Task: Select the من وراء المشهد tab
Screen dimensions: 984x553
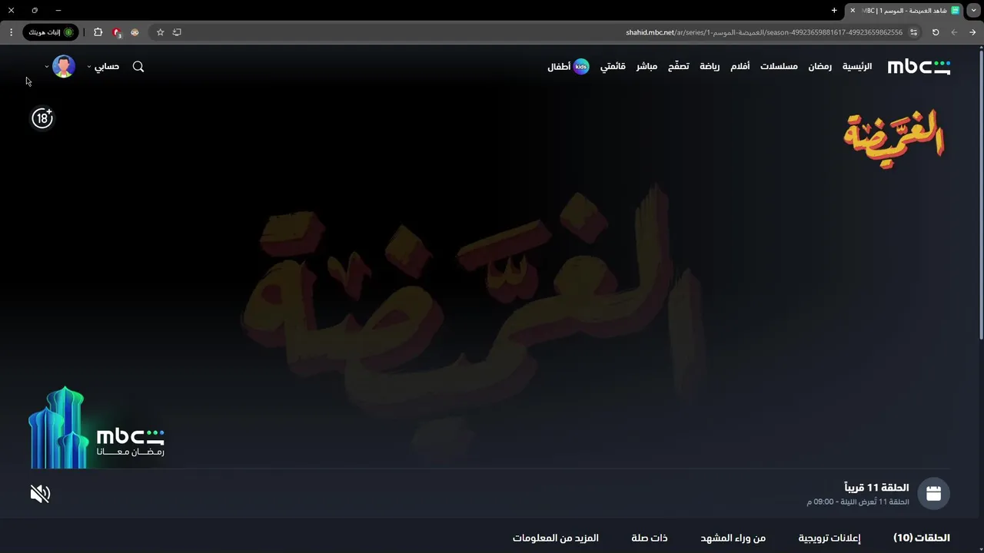Action: click(733, 538)
